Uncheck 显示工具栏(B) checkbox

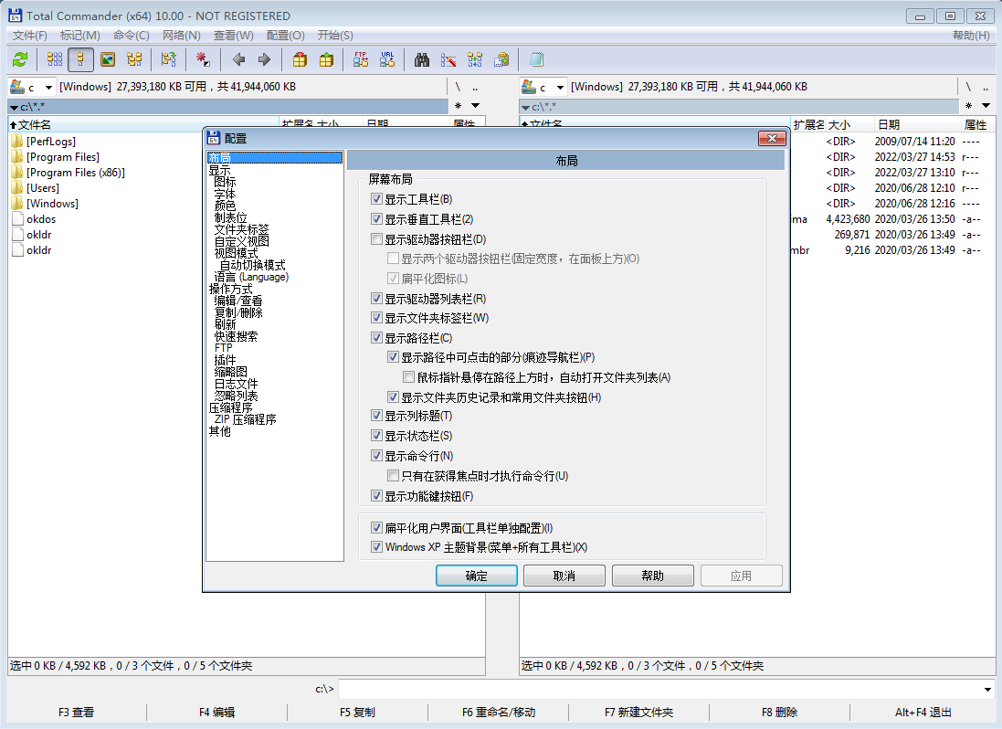[x=376, y=199]
